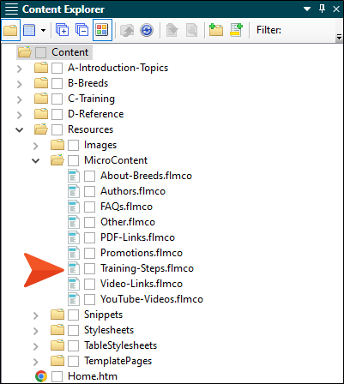Click the Collapse All toolbar icon

coord(81,30)
